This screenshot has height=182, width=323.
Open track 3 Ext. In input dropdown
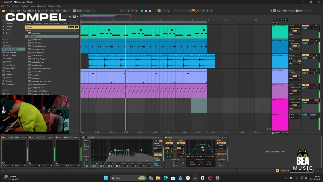tap(295, 55)
